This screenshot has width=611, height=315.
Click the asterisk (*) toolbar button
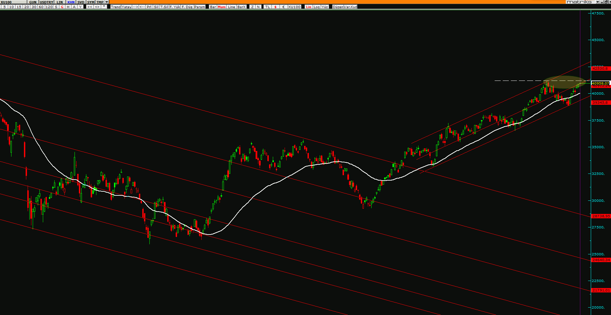104,7
